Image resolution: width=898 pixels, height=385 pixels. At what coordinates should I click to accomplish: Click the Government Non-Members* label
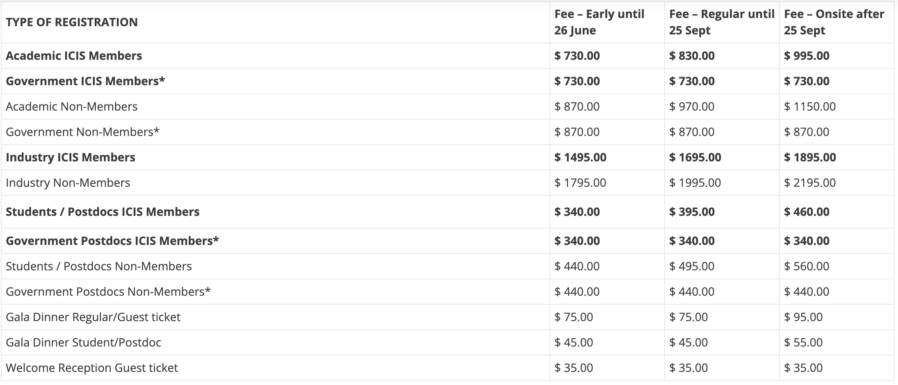82,132
